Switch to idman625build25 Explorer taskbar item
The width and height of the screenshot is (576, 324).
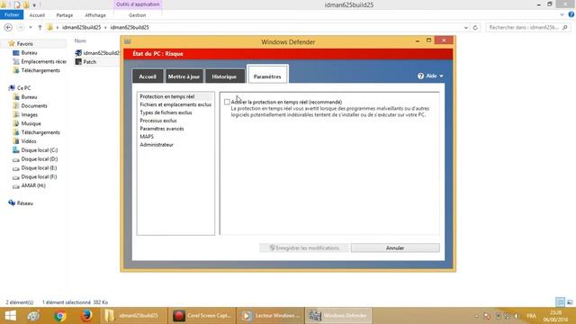point(133,316)
